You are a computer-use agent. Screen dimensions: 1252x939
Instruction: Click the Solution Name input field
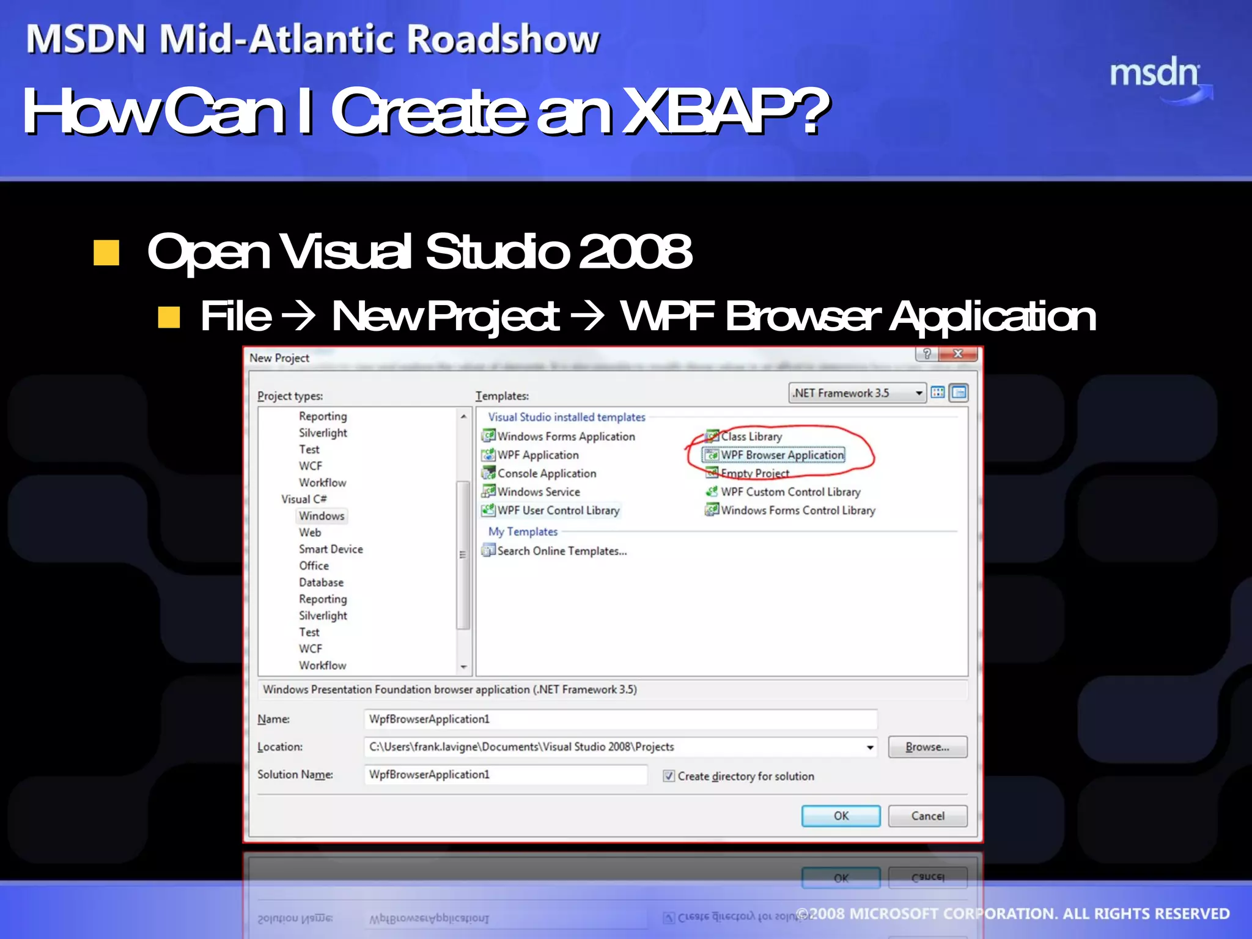coord(506,775)
